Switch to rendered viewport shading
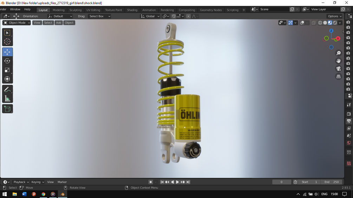 (x=335, y=23)
